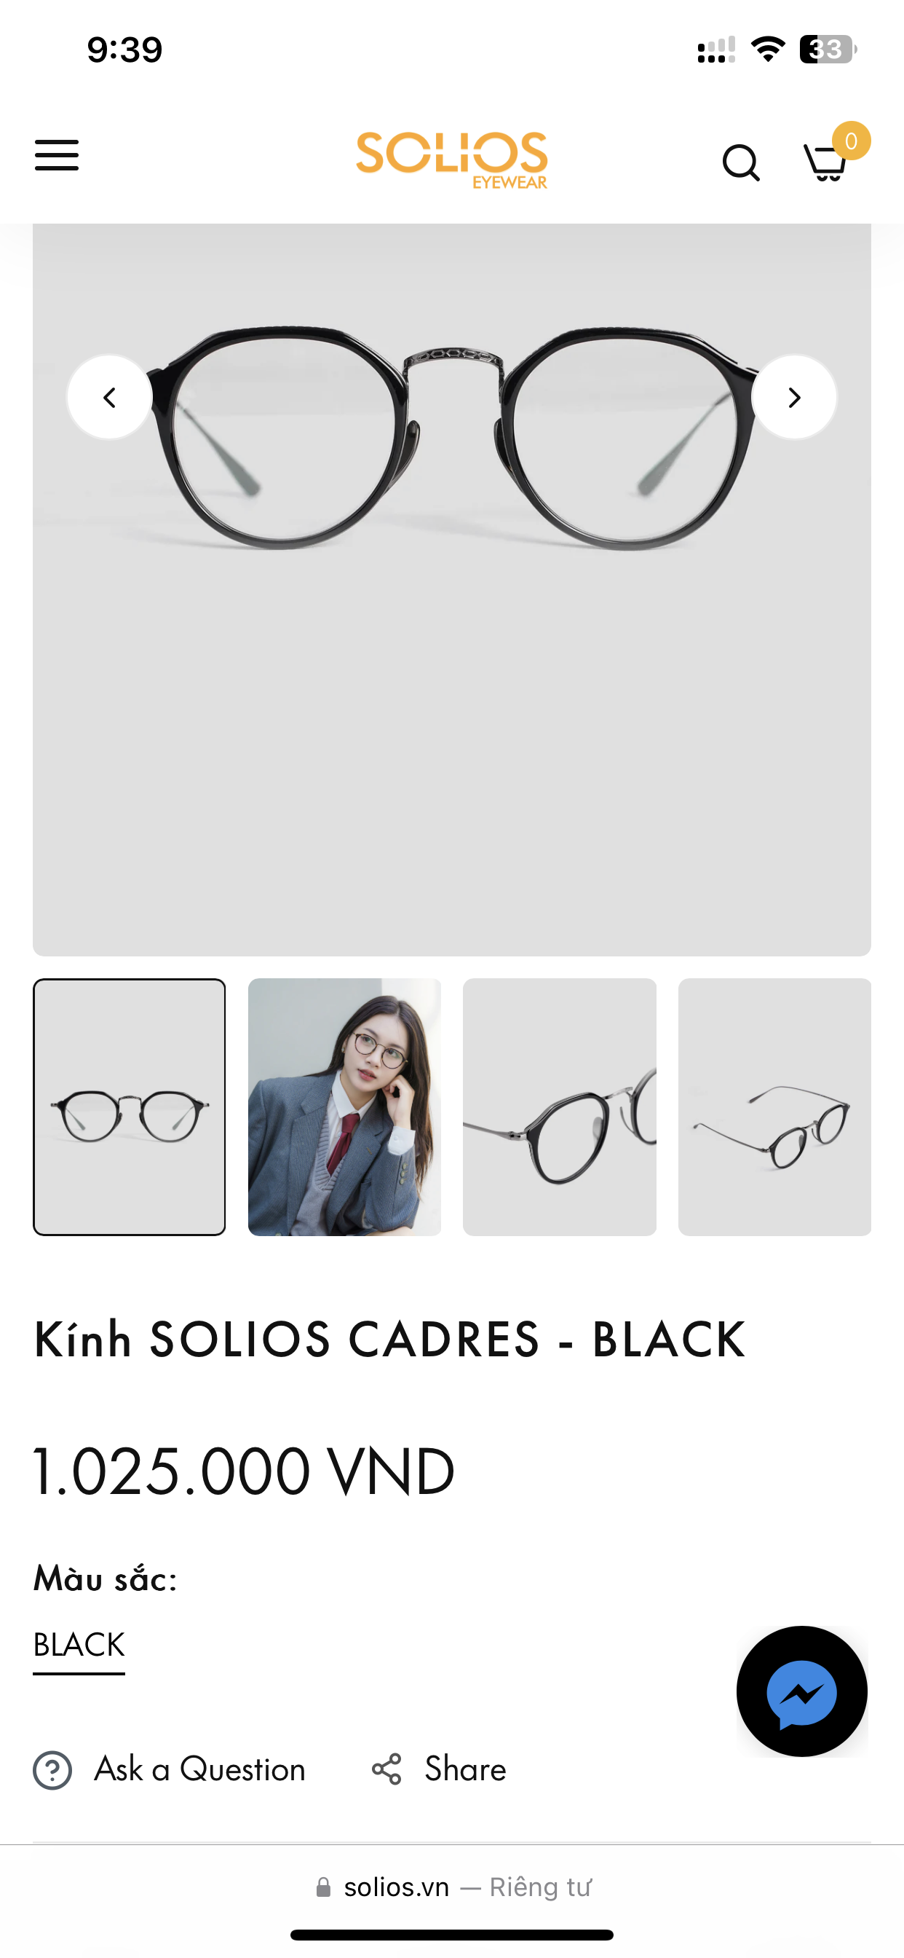Show the previous product image
This screenshot has width=904, height=1958.
coord(109,397)
